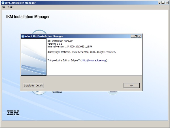Screen dimensions: 170x128
Task: Click the copyright IBM Corp. line
Action: coord(82,52)
